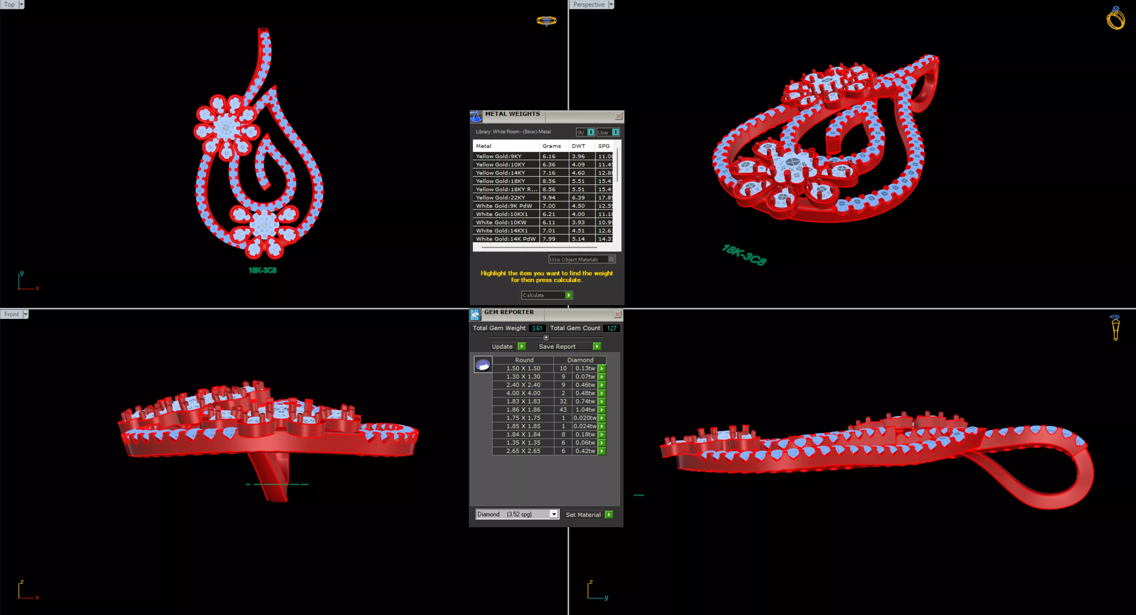
Task: Click the Gem Reporter panel icon
Action: (475, 315)
